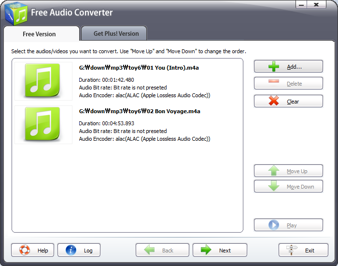338x266 pixels.
Task: Go Back to previous step
Action: tap(162, 250)
